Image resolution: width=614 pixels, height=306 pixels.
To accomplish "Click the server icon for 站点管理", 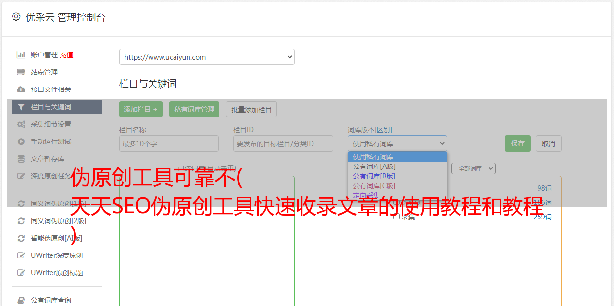I will tap(21, 72).
